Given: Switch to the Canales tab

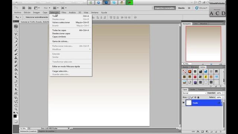Looking at the screenshot, I should click(192, 89).
